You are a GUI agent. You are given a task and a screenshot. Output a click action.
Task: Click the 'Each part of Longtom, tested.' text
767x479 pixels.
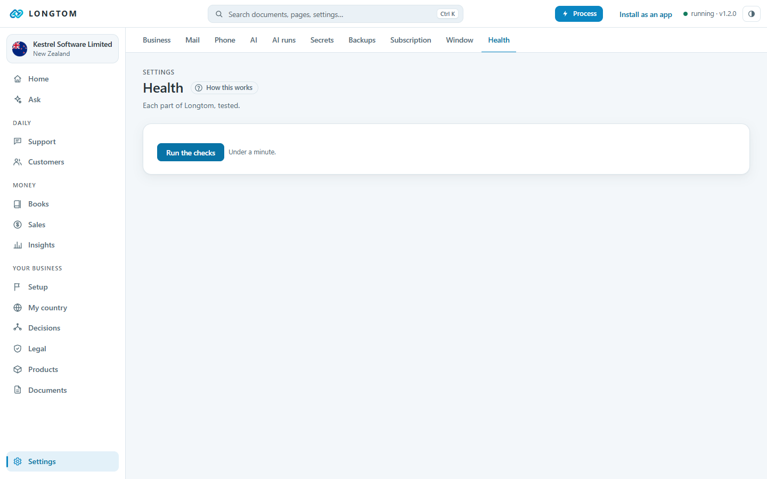191,105
